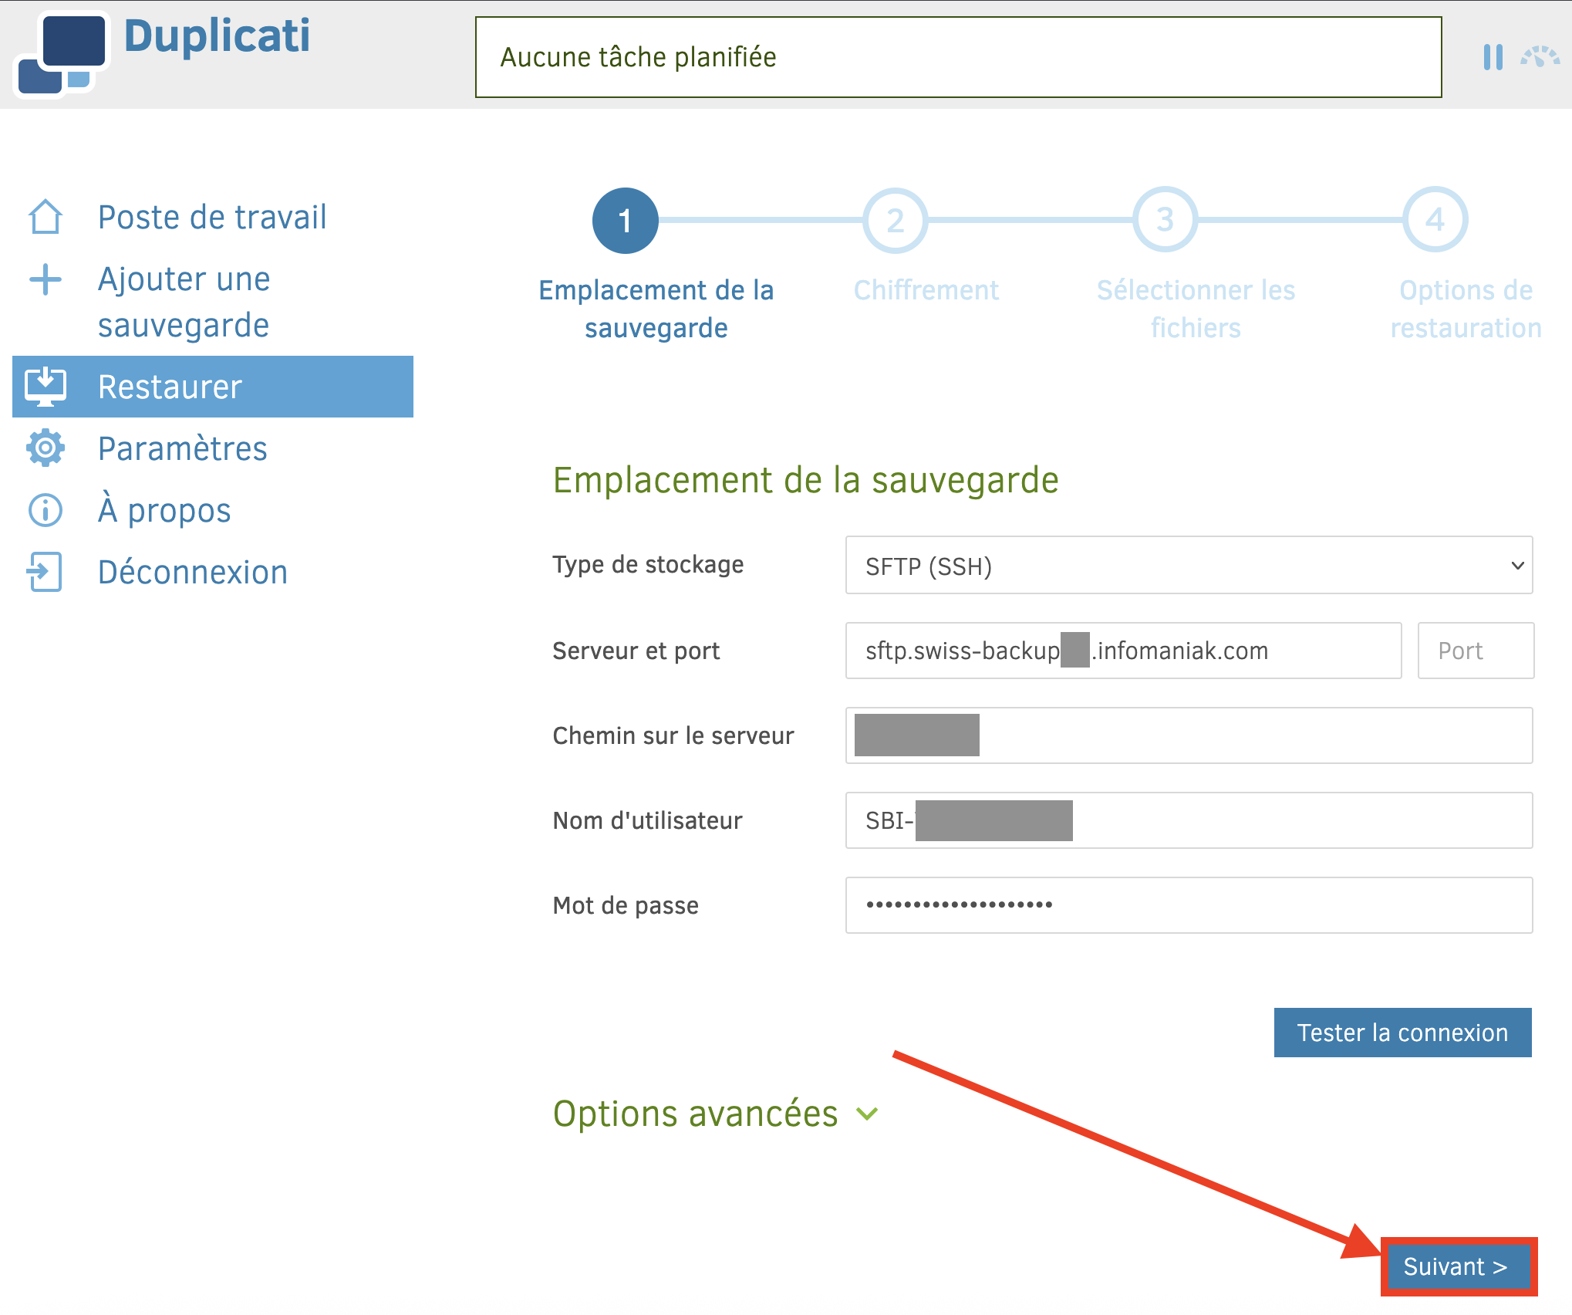
Task: Click the Emplacement de la sauvegarde section heading
Action: [805, 480]
